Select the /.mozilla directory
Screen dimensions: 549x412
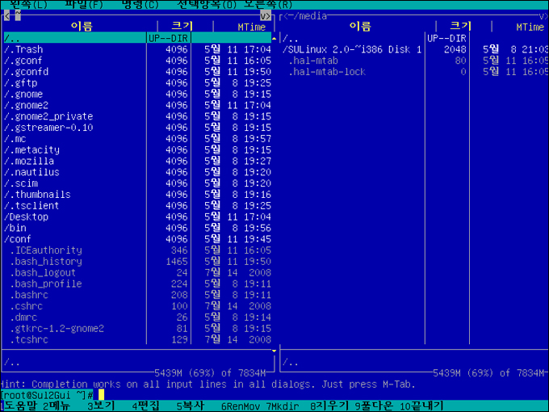pyautogui.click(x=31, y=161)
